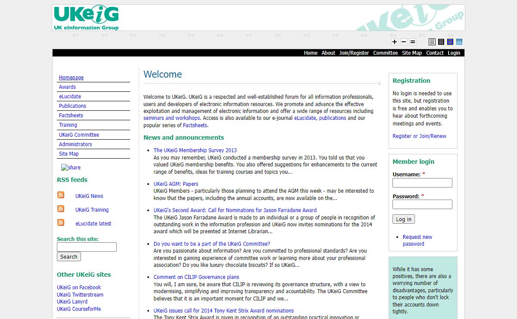The height and width of the screenshot is (319, 517).
Task: Click the UKeiG logo in the header
Action: (86, 18)
